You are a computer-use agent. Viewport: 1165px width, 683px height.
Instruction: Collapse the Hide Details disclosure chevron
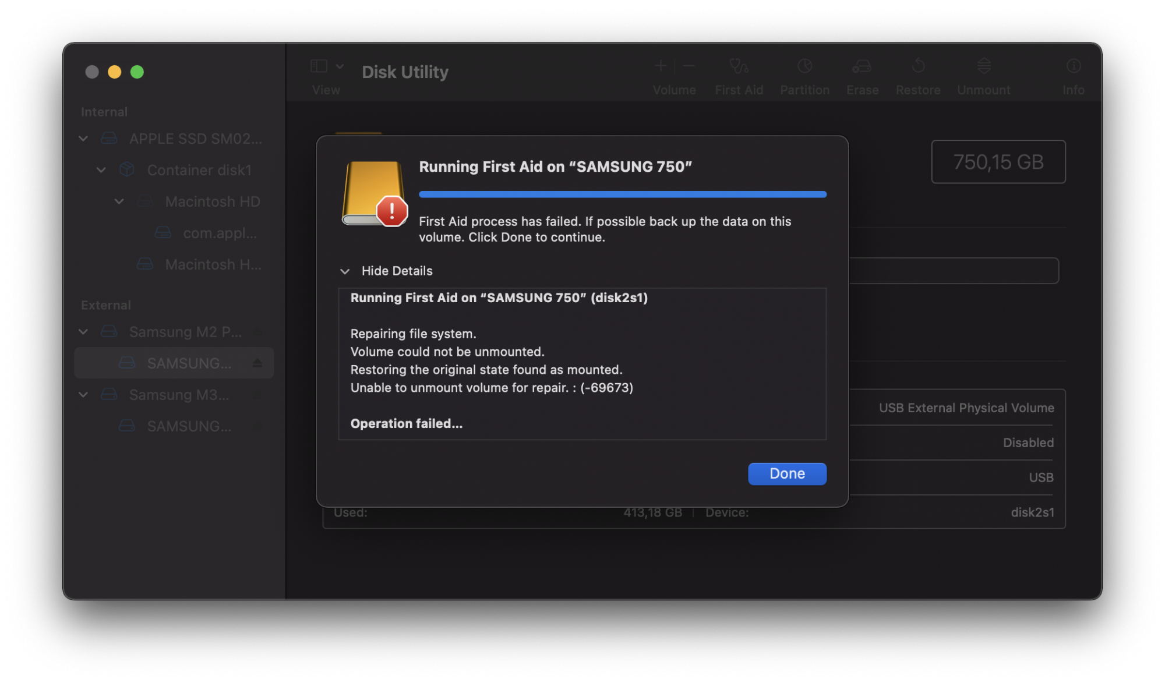click(x=345, y=271)
